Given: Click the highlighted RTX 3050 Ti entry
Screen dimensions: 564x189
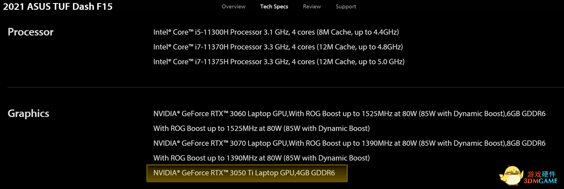Looking at the screenshot, I should pyautogui.click(x=247, y=173).
